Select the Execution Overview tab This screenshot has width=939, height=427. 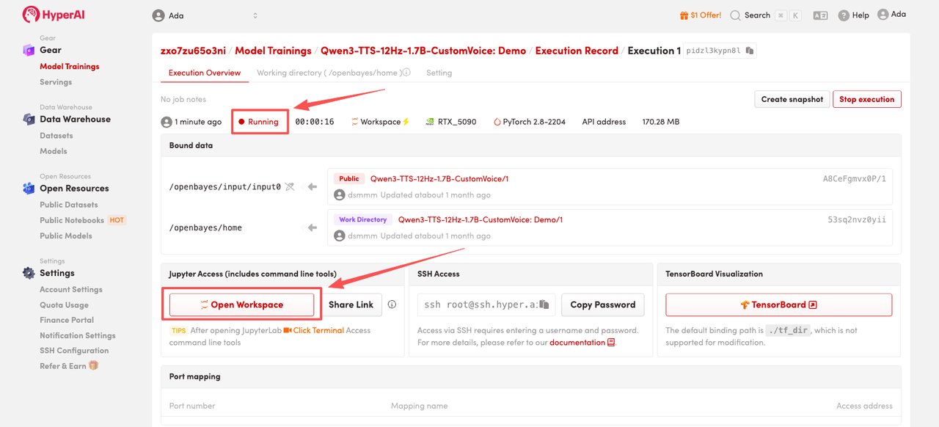coord(205,73)
